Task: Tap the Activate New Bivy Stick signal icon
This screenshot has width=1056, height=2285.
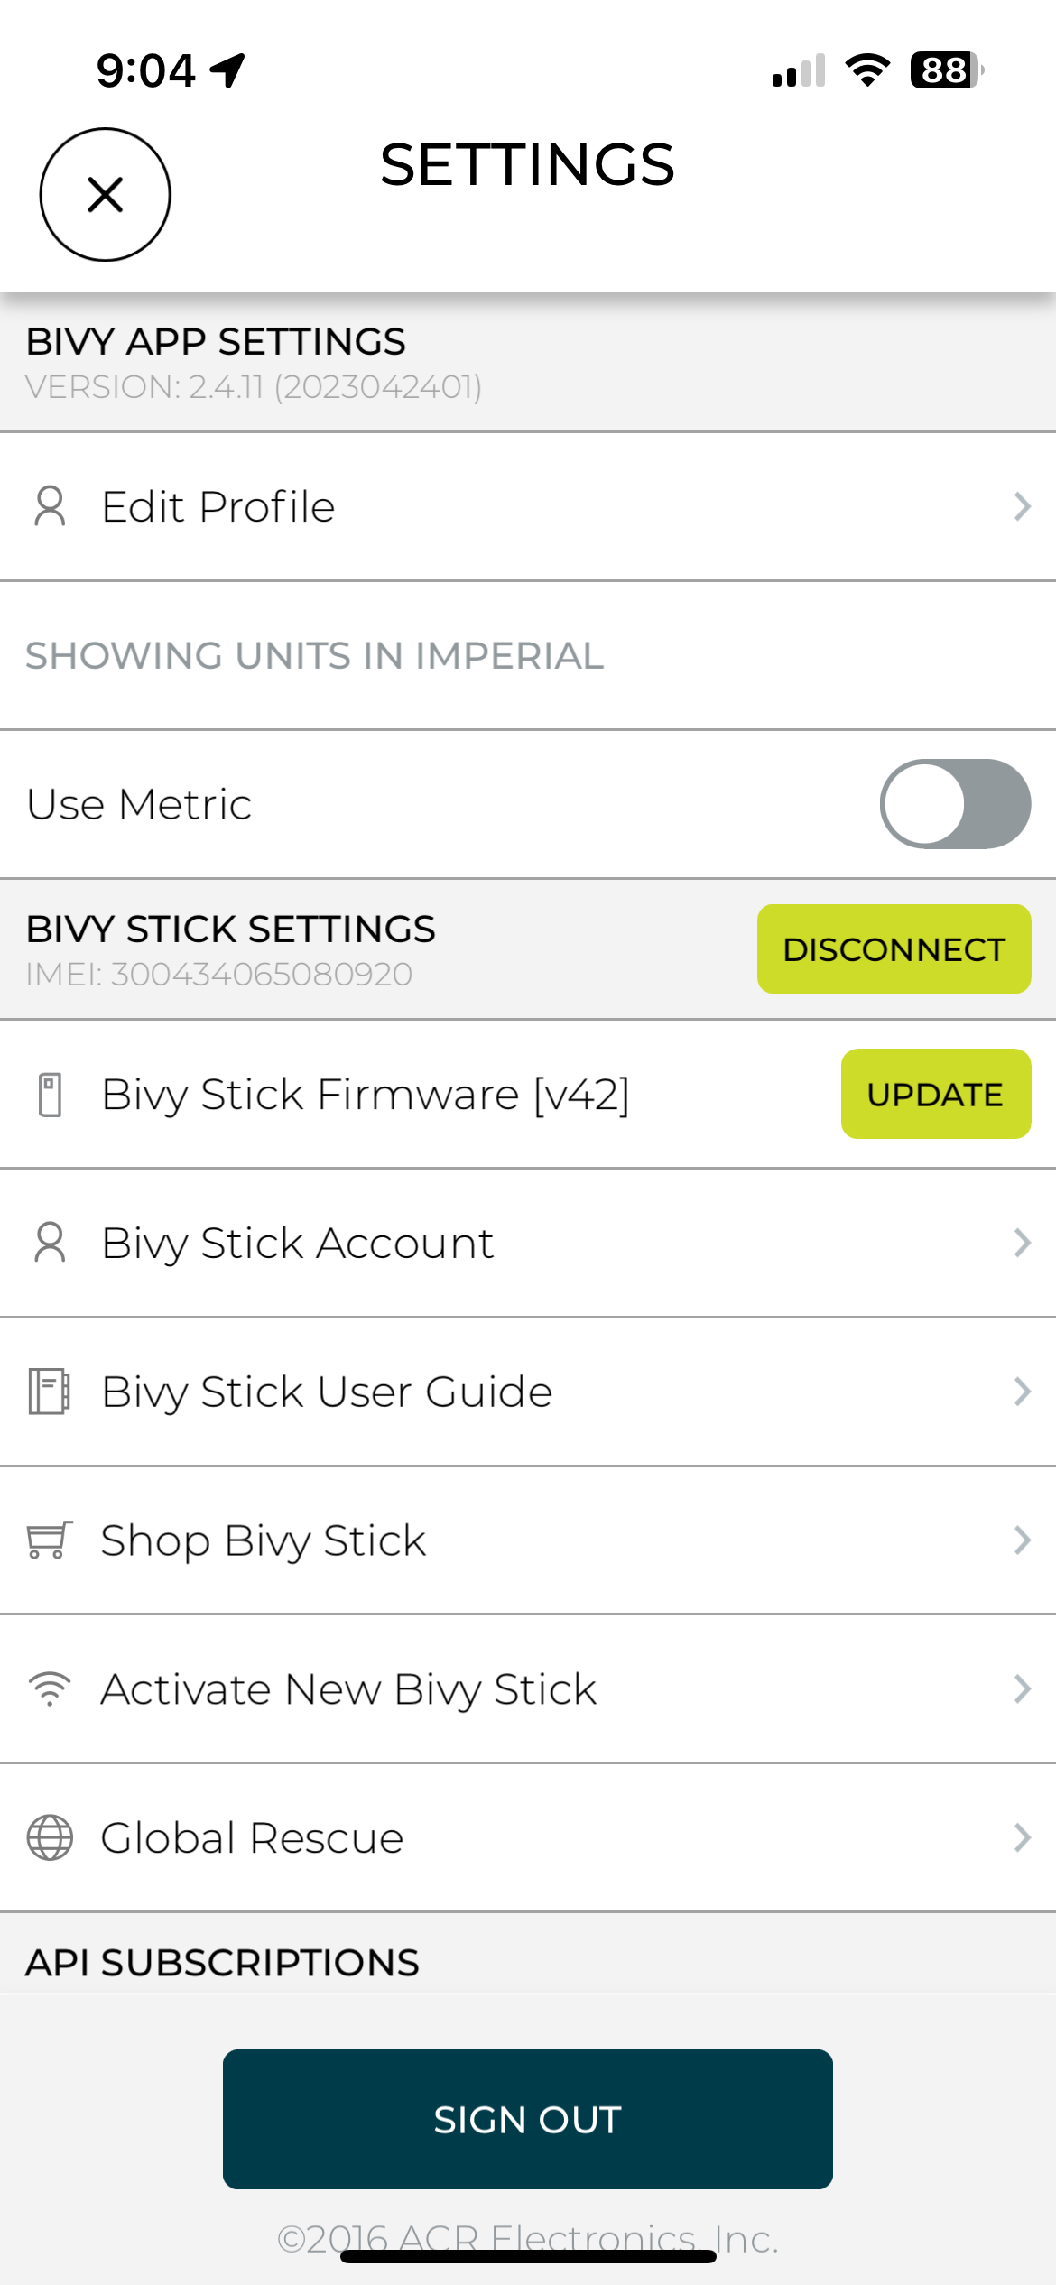Action: click(50, 1688)
